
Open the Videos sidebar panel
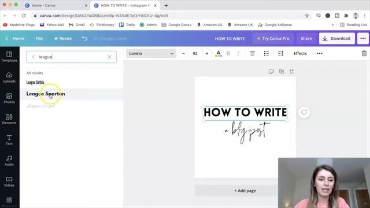click(9, 181)
